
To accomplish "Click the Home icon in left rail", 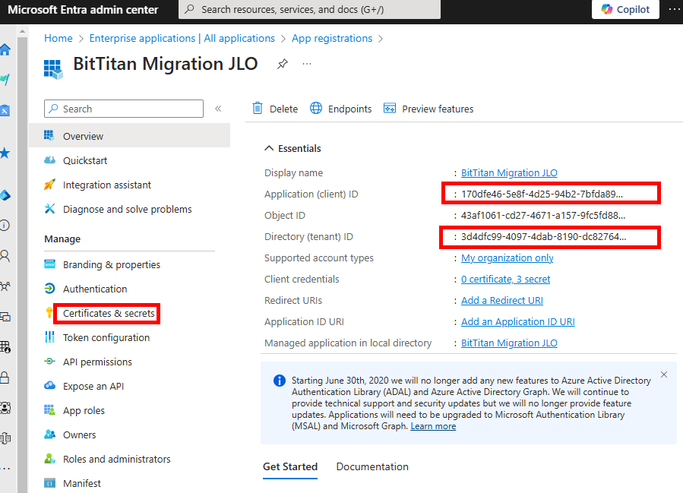I will (5, 49).
